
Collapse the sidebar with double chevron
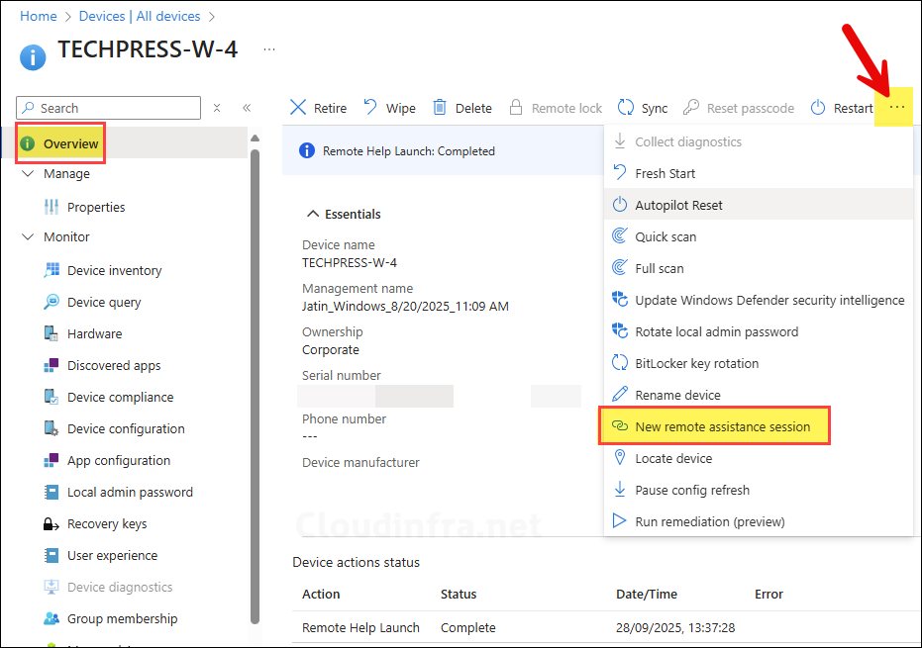(247, 108)
